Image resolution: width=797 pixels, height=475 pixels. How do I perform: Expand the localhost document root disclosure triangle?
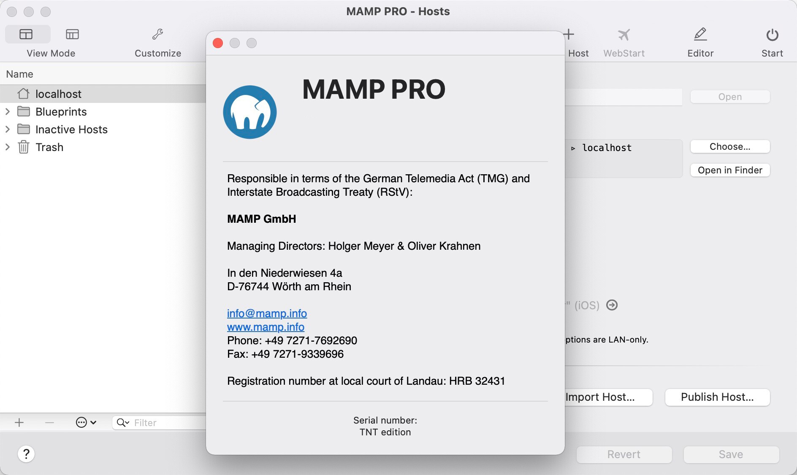coord(573,148)
